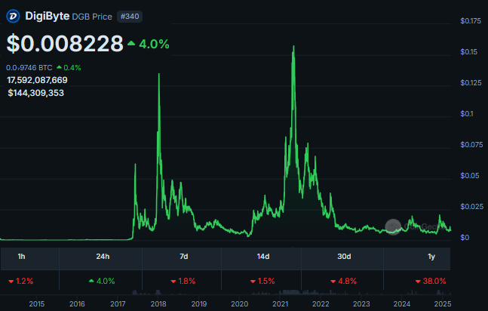
Task: Click the $0.1 price axis label
Action: click(467, 114)
